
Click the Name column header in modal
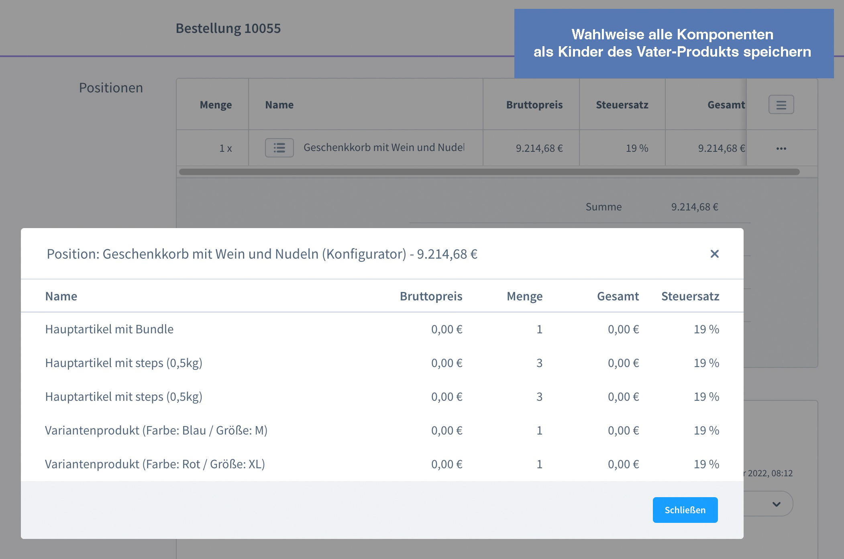[61, 296]
